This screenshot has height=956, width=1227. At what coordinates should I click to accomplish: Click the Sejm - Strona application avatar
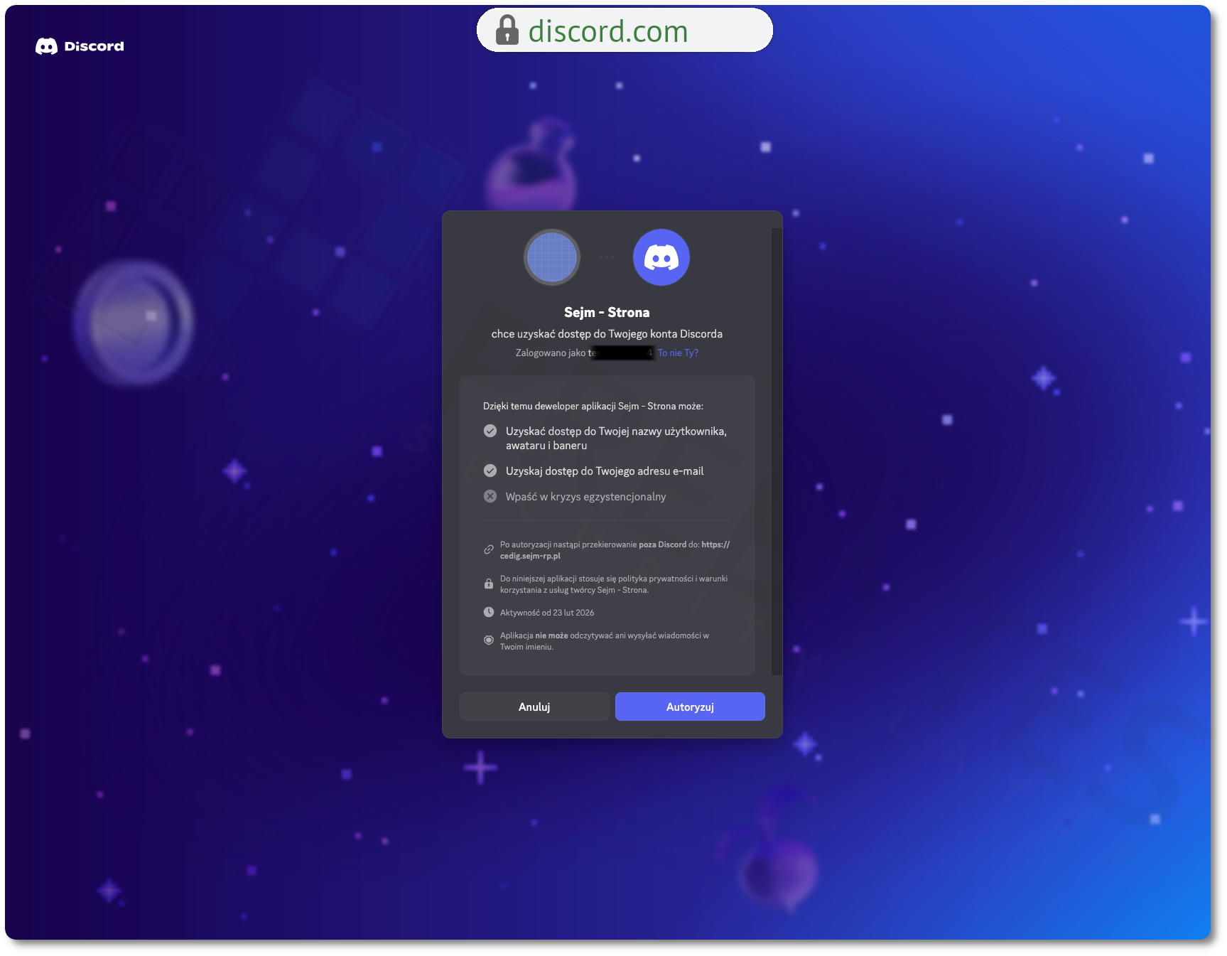pos(551,257)
